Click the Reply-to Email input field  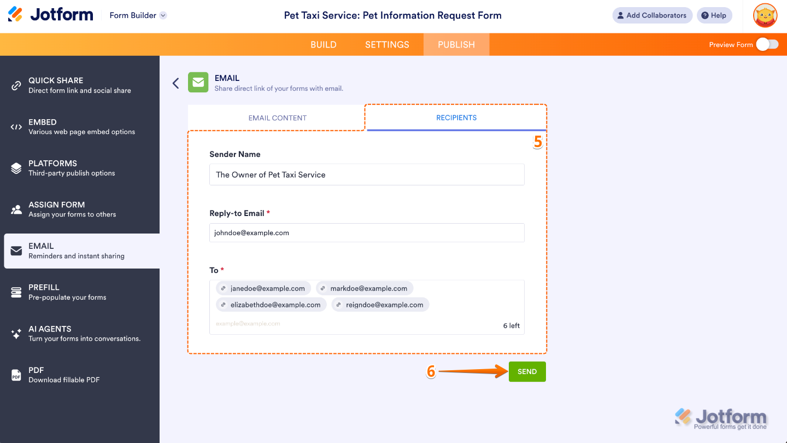pos(366,232)
